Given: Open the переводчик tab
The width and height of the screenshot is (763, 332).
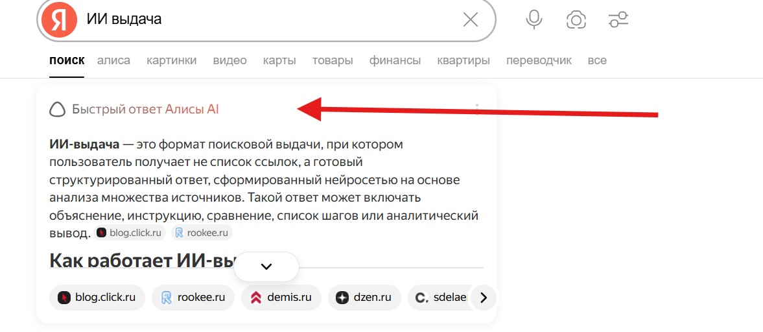Looking at the screenshot, I should tap(539, 60).
